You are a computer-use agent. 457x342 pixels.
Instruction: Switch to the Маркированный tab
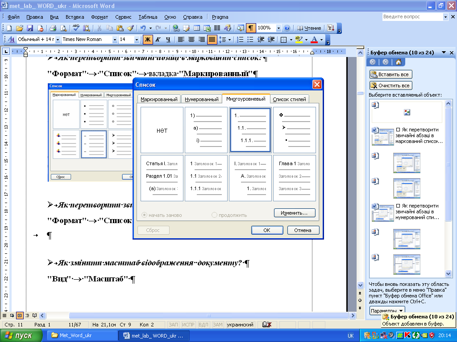[x=159, y=99]
